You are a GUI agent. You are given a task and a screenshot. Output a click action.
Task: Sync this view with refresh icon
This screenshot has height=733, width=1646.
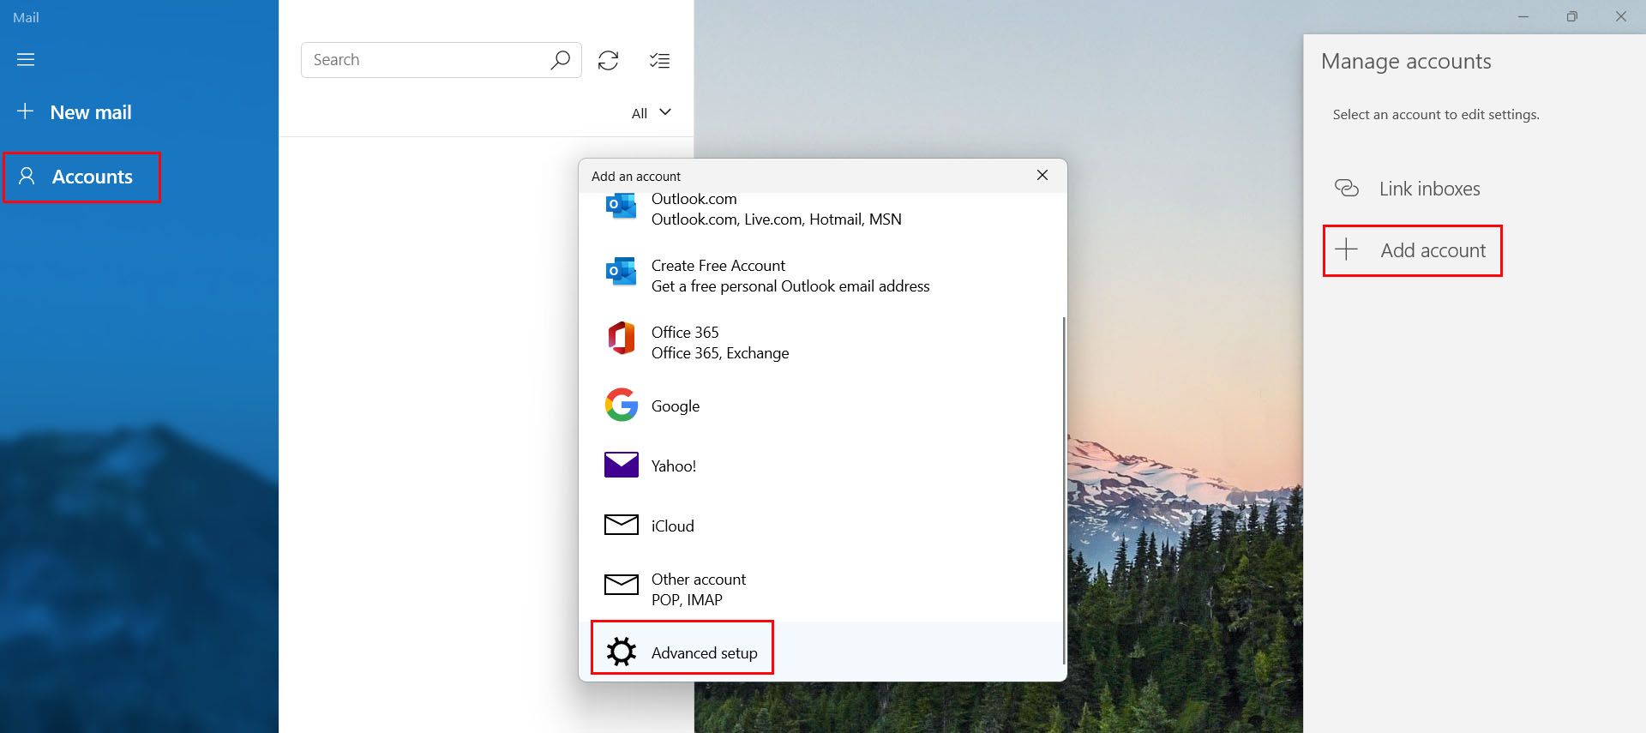(608, 60)
